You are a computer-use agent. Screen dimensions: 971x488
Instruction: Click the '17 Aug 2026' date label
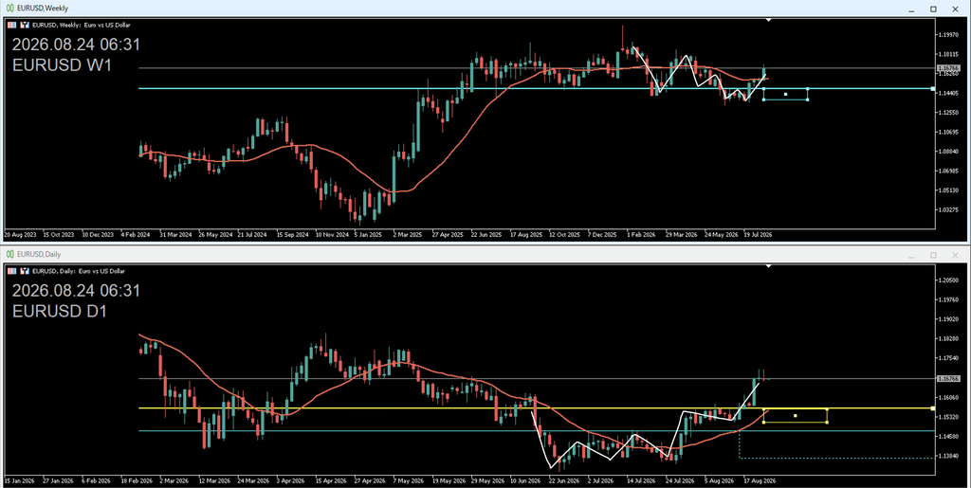click(760, 480)
